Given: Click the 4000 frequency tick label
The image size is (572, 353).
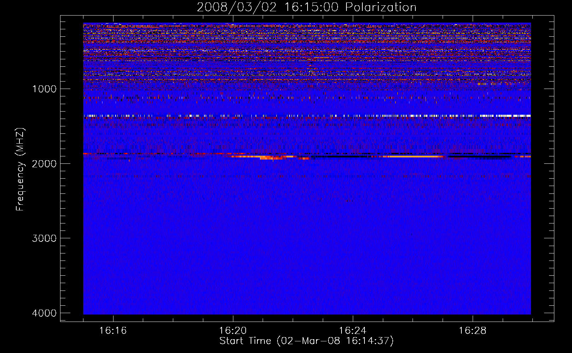Looking at the screenshot, I should point(44,313).
